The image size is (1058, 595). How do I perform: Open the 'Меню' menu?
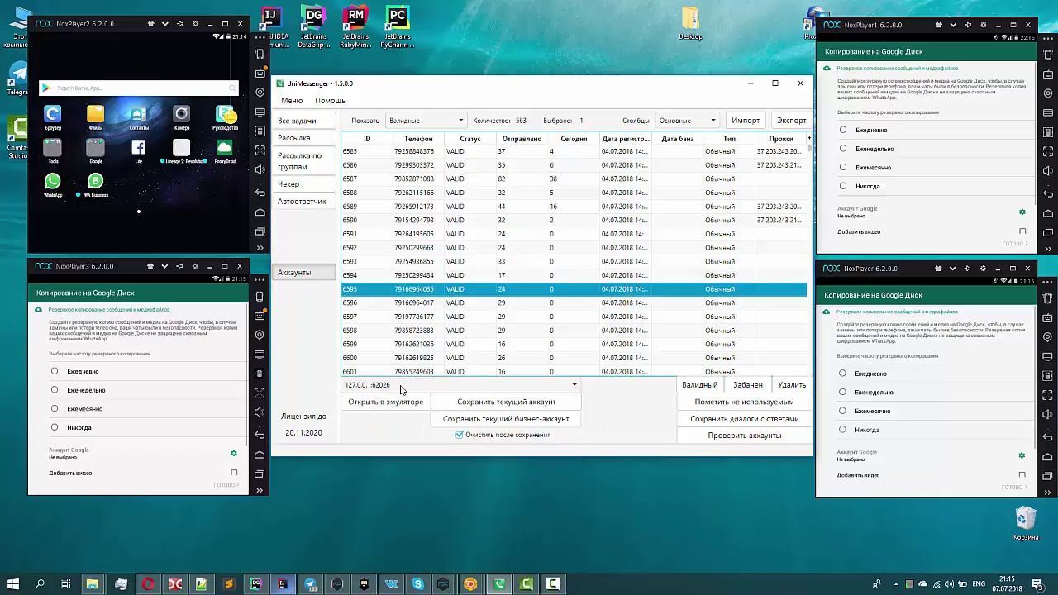[x=292, y=100]
